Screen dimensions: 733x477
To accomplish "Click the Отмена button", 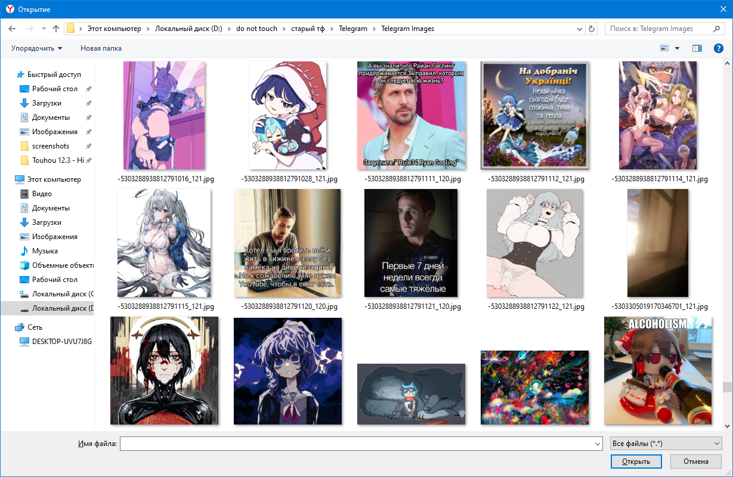I will click(696, 461).
